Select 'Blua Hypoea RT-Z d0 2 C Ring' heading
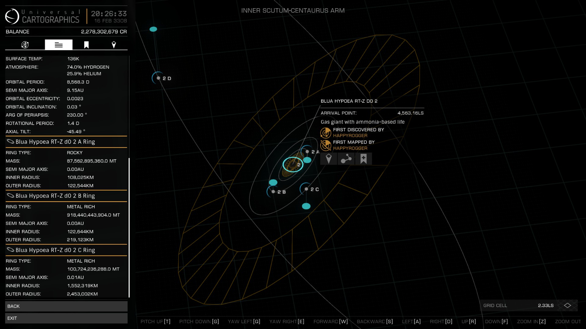586x329 pixels. click(x=55, y=250)
